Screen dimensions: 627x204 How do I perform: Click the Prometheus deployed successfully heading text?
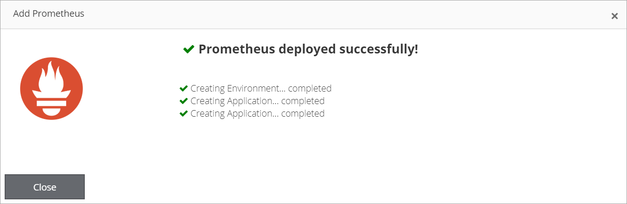308,49
